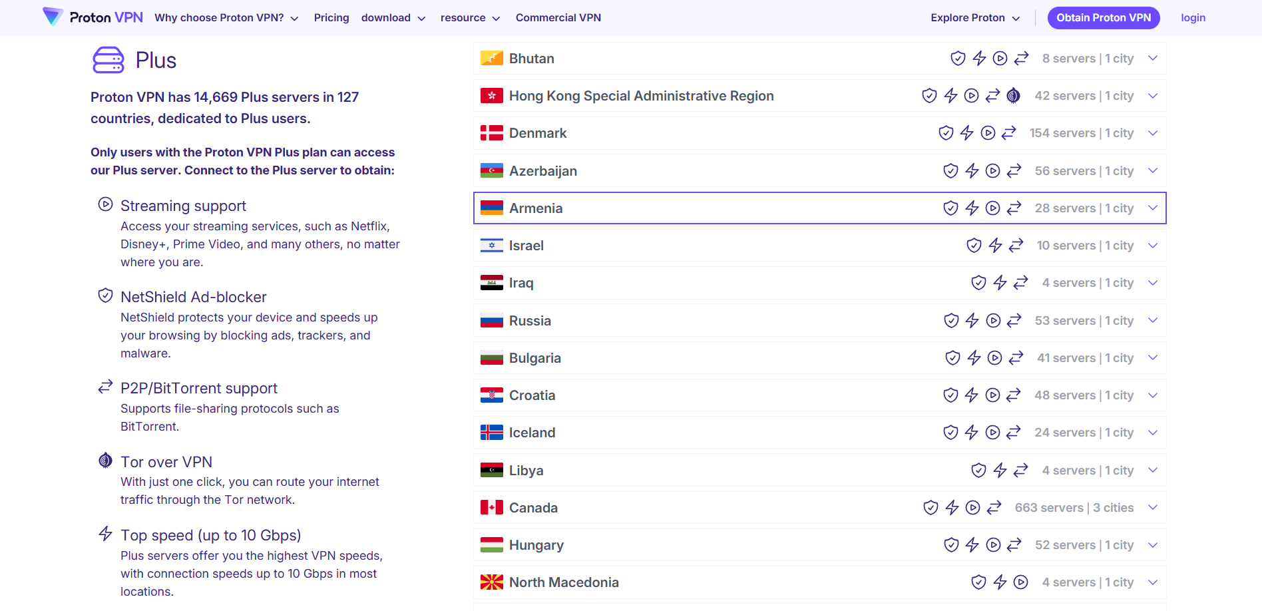Click the login link
Screen dimensions: 1262x611
click(1193, 18)
